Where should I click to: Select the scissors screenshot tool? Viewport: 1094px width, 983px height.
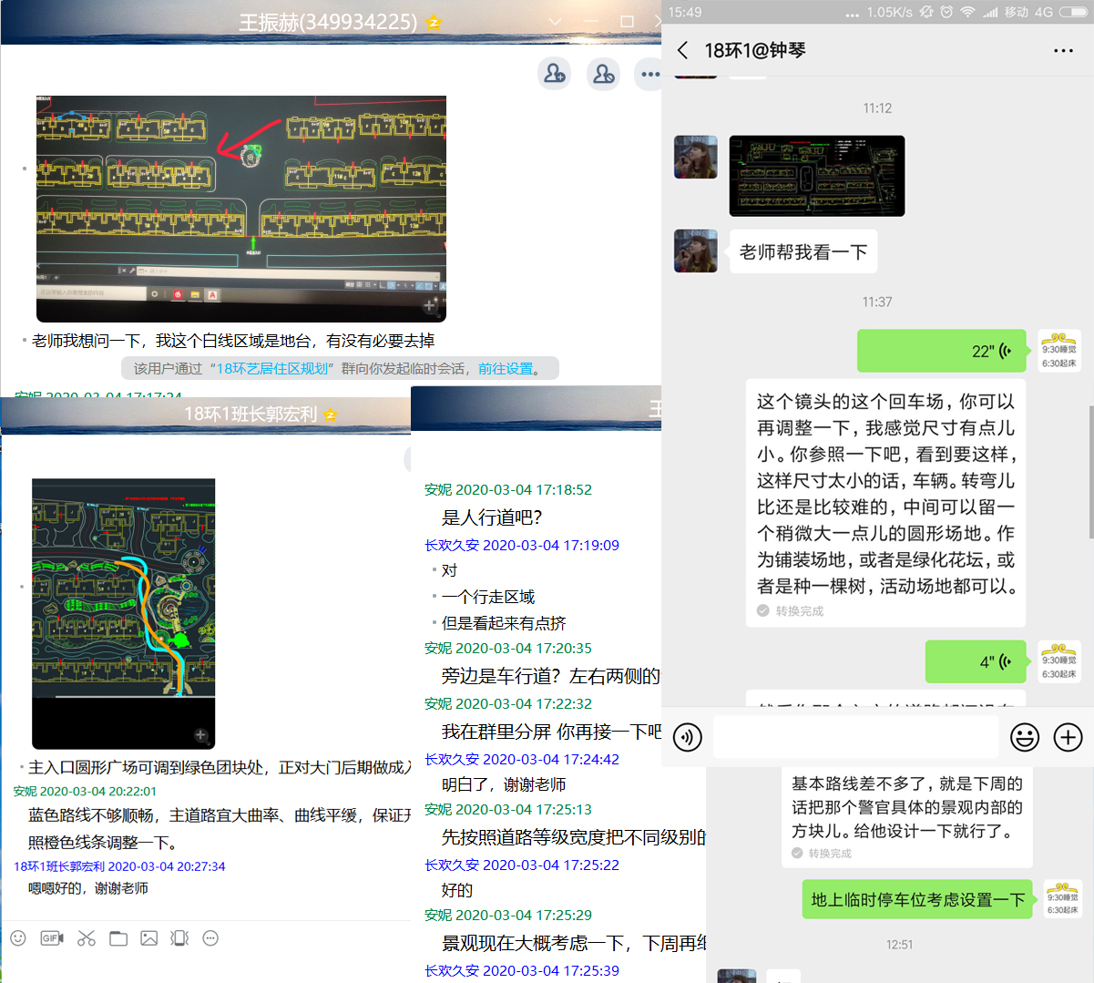(x=87, y=937)
